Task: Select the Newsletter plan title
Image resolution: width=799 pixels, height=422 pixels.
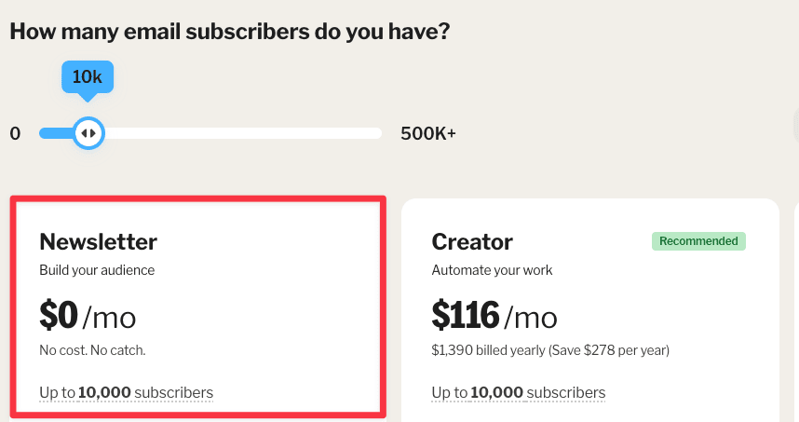Action: pos(98,242)
